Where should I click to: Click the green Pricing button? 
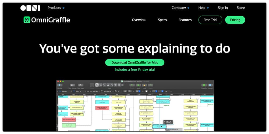[235, 20]
